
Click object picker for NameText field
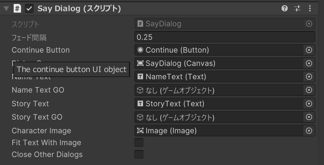309,77
